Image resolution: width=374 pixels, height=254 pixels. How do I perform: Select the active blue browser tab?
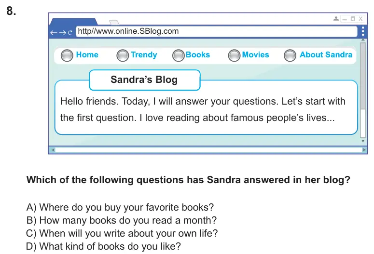(x=74, y=21)
